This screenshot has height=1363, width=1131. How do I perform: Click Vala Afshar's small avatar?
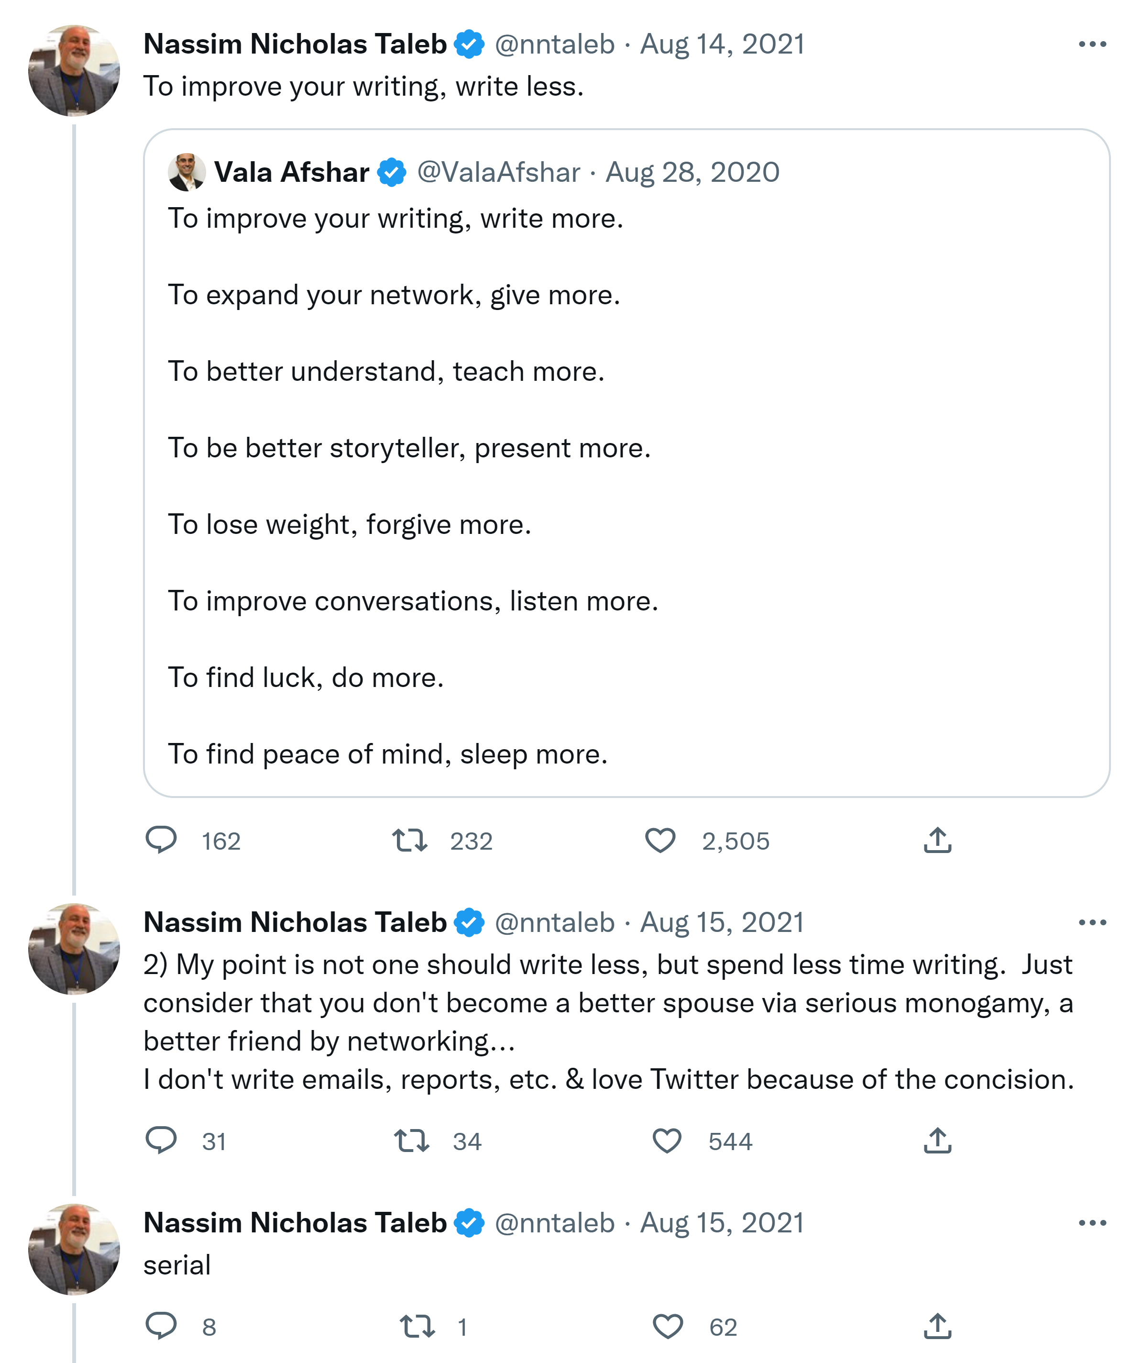pyautogui.click(x=187, y=172)
